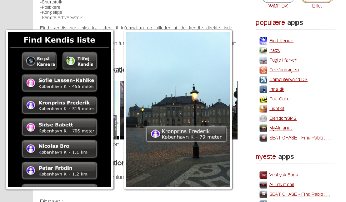Click the Amalienborg palace camera screenshot
The width and height of the screenshot is (346, 202).
pos(178,109)
